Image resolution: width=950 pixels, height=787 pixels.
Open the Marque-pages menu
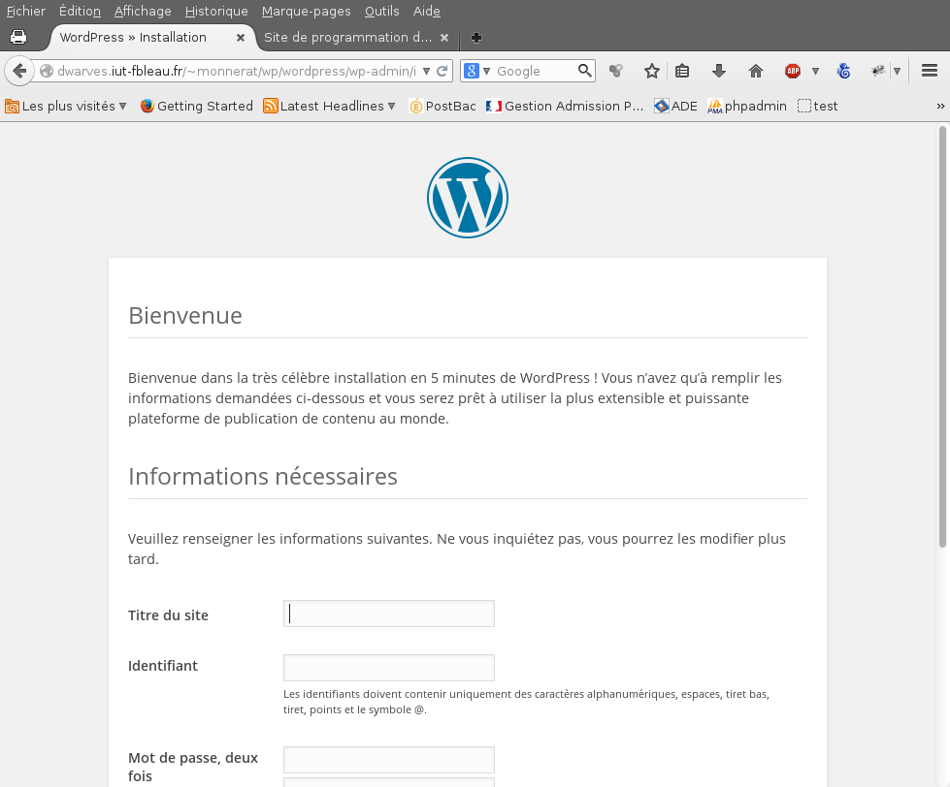(306, 11)
